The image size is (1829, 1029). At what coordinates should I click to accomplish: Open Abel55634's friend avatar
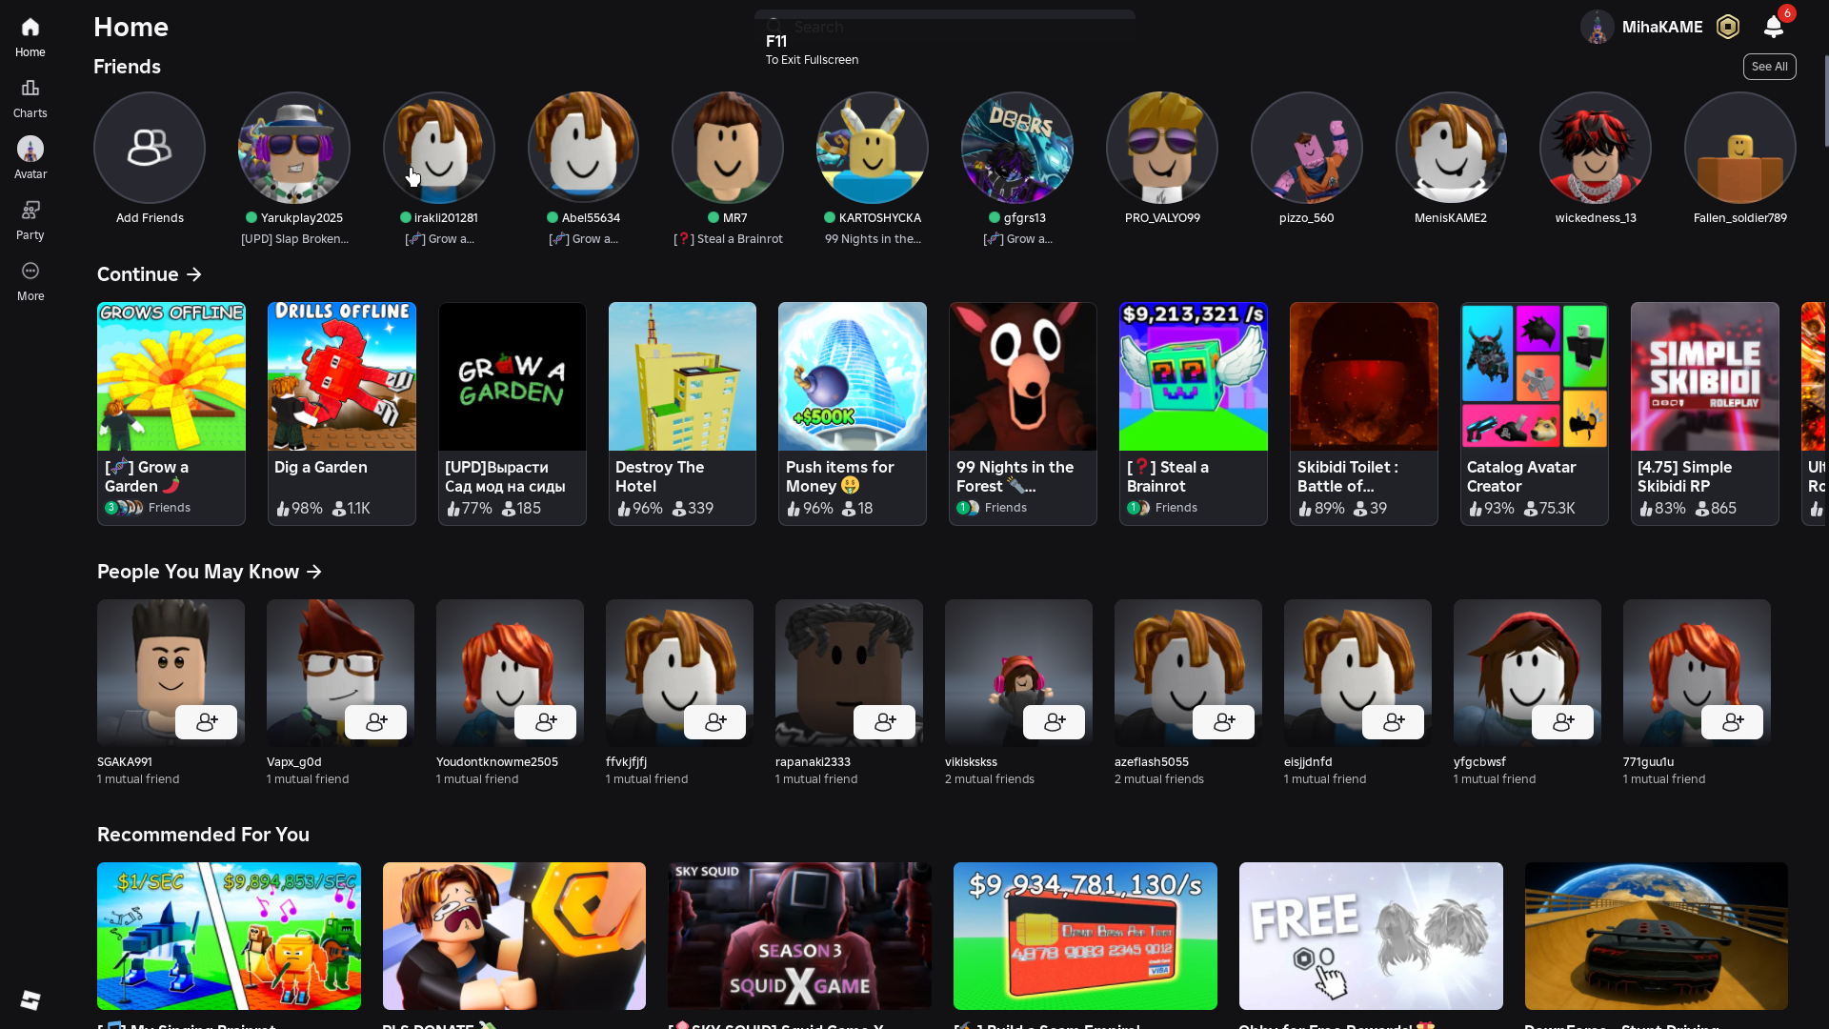coord(583,148)
